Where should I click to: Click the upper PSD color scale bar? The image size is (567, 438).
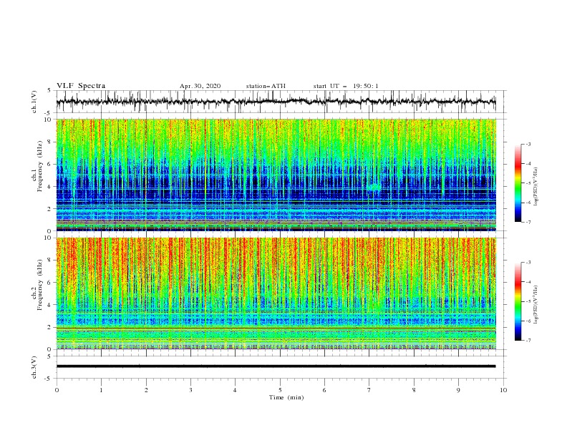[518, 183]
